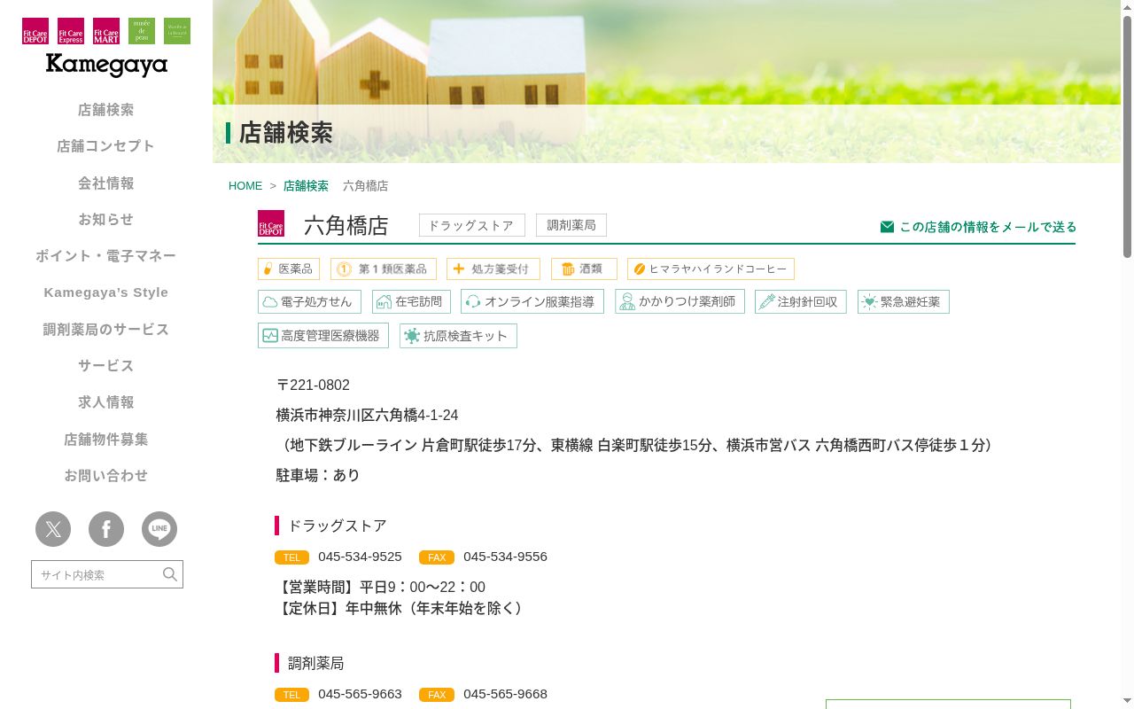Click the ヒマラヤハイランドコーヒー badge
The height and width of the screenshot is (709, 1134).
pyautogui.click(x=711, y=269)
